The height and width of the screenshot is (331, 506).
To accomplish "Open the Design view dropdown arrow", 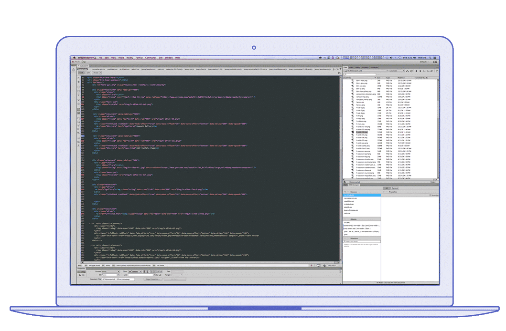I will pos(100,73).
